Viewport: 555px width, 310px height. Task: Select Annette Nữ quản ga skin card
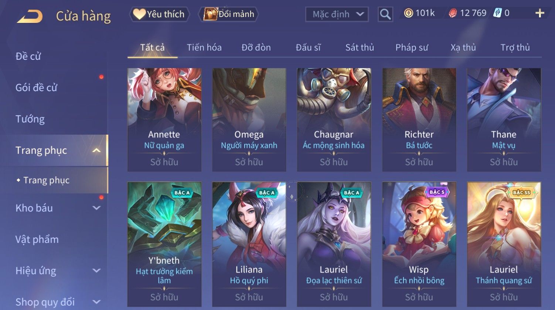164,120
